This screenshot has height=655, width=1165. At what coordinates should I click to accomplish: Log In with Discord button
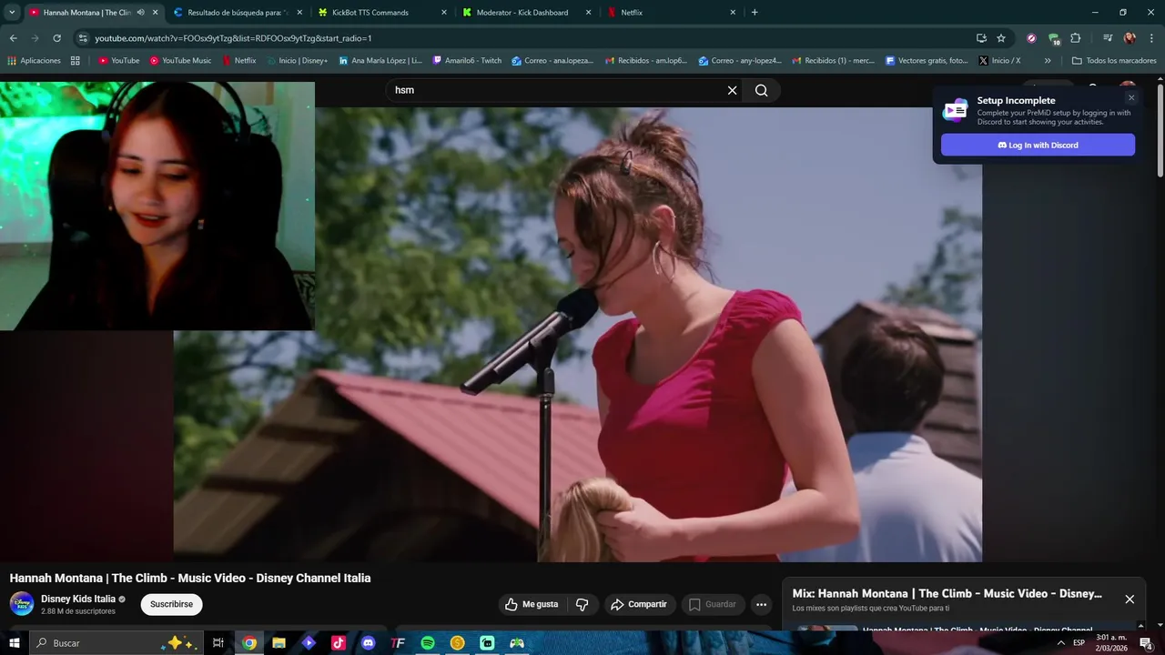[1038, 145]
